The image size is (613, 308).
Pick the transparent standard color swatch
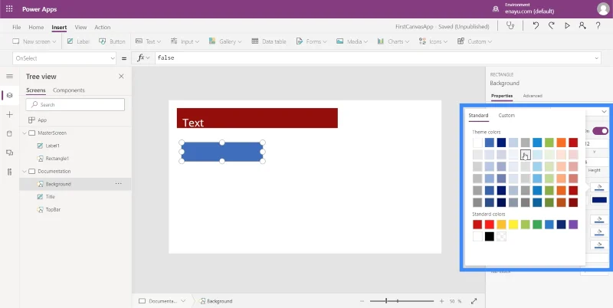coord(502,237)
